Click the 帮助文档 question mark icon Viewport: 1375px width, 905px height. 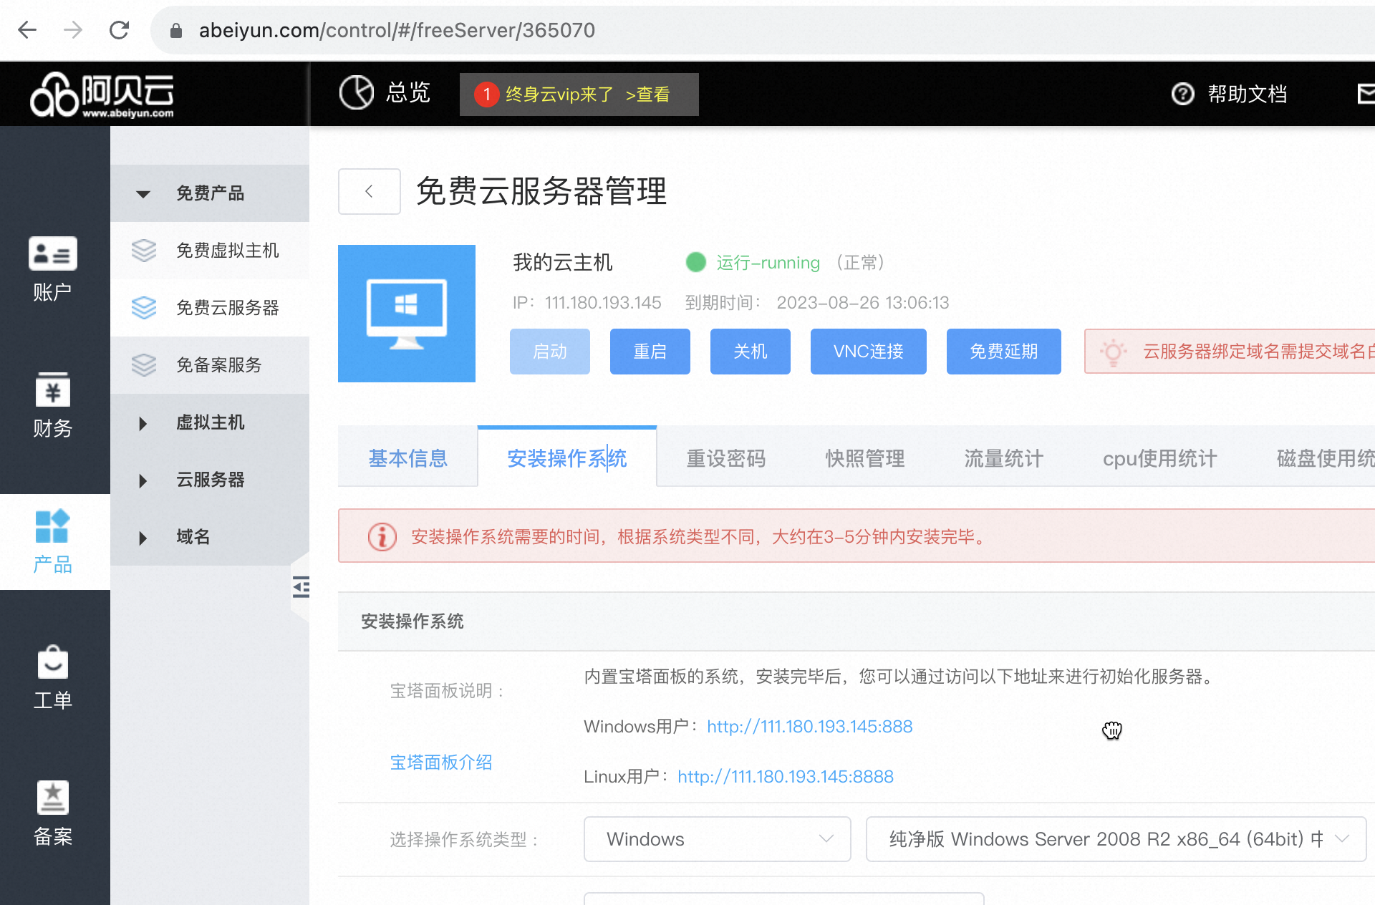click(1182, 94)
